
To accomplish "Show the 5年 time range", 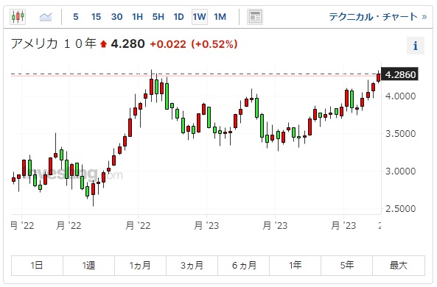I will (x=346, y=265).
